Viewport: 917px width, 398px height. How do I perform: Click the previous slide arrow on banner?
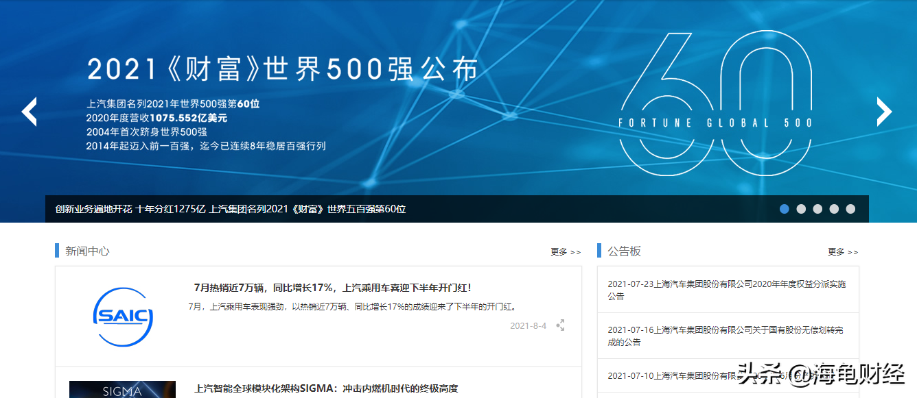click(x=29, y=112)
